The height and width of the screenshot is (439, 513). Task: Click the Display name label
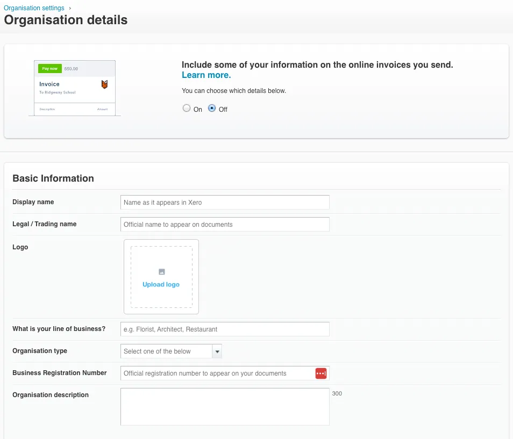[x=33, y=202]
